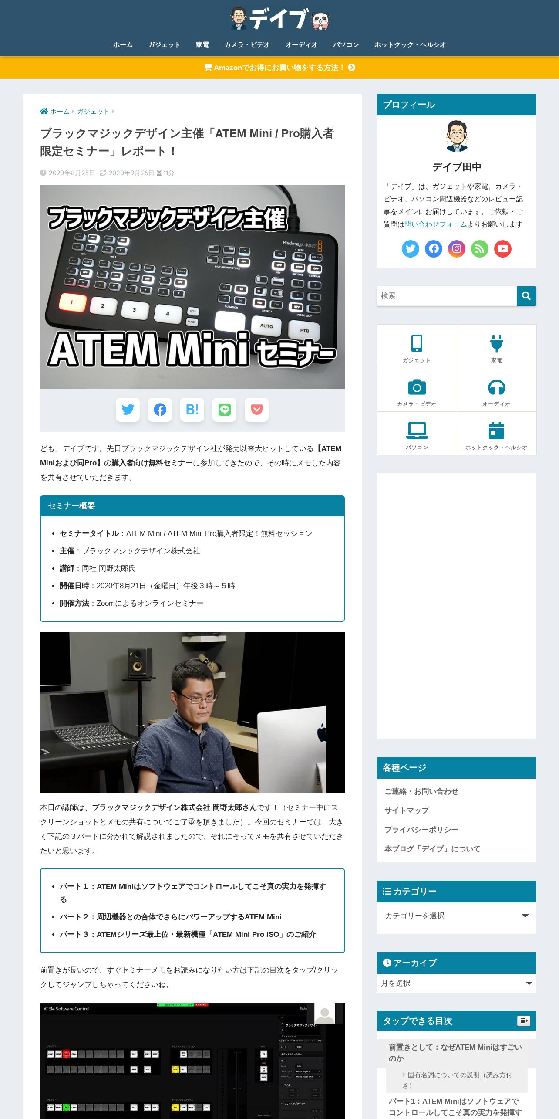Viewport: 559px width, 1119px height.
Task: Share the article on Facebook
Action: [160, 410]
